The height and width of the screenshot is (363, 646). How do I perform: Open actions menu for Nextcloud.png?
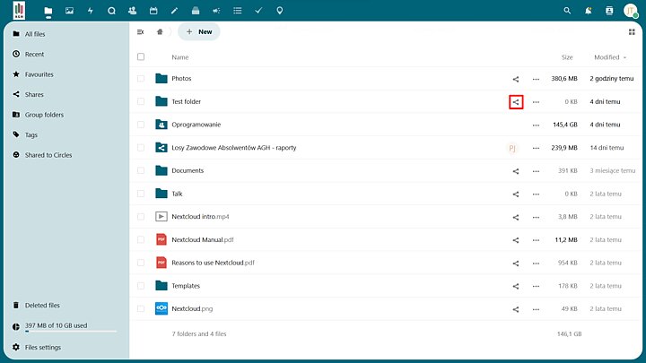tap(536, 309)
